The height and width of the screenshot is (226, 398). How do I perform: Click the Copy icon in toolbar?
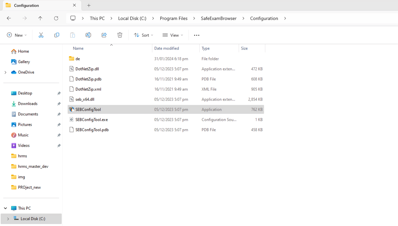point(57,35)
